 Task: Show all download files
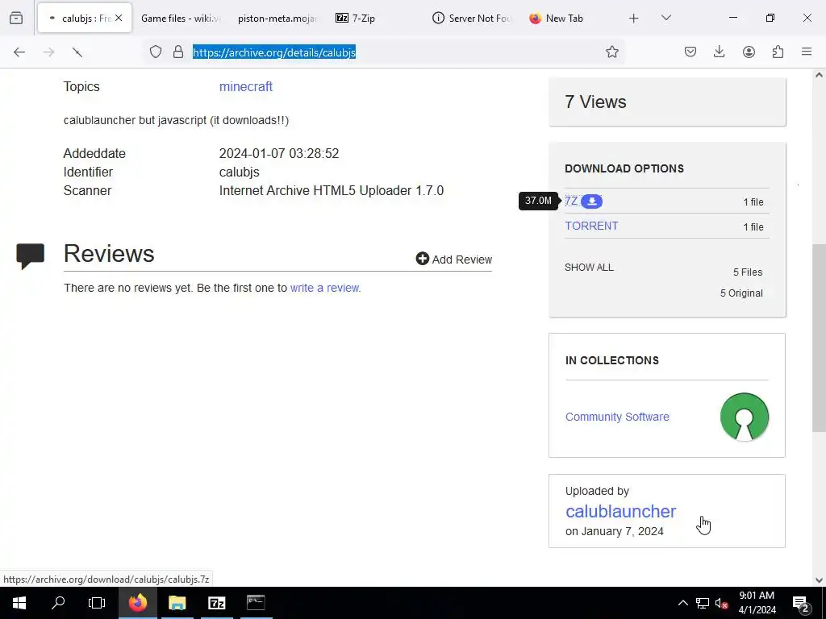coord(589,268)
